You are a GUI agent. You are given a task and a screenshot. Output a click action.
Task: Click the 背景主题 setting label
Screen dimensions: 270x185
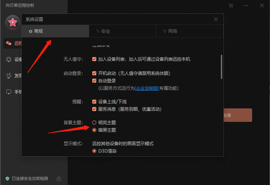73,123
